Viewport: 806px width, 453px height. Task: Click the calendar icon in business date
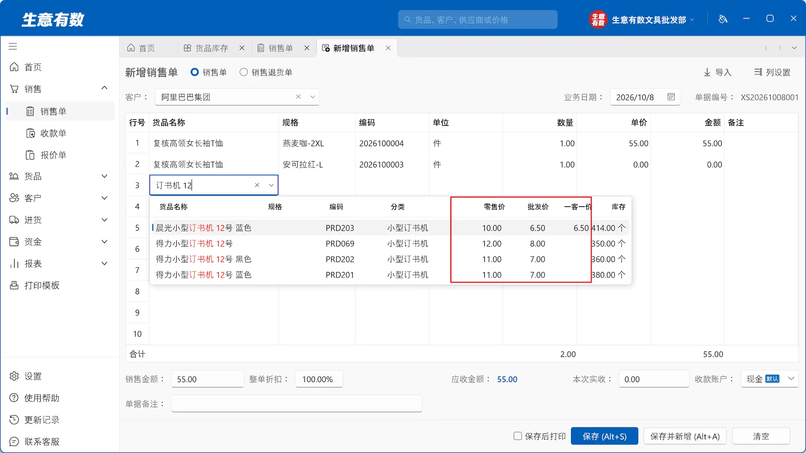point(671,97)
